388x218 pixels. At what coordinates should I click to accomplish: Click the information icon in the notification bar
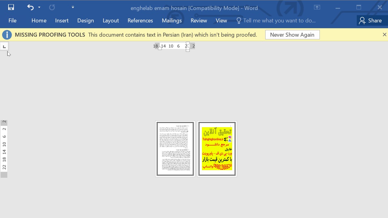pyautogui.click(x=7, y=35)
